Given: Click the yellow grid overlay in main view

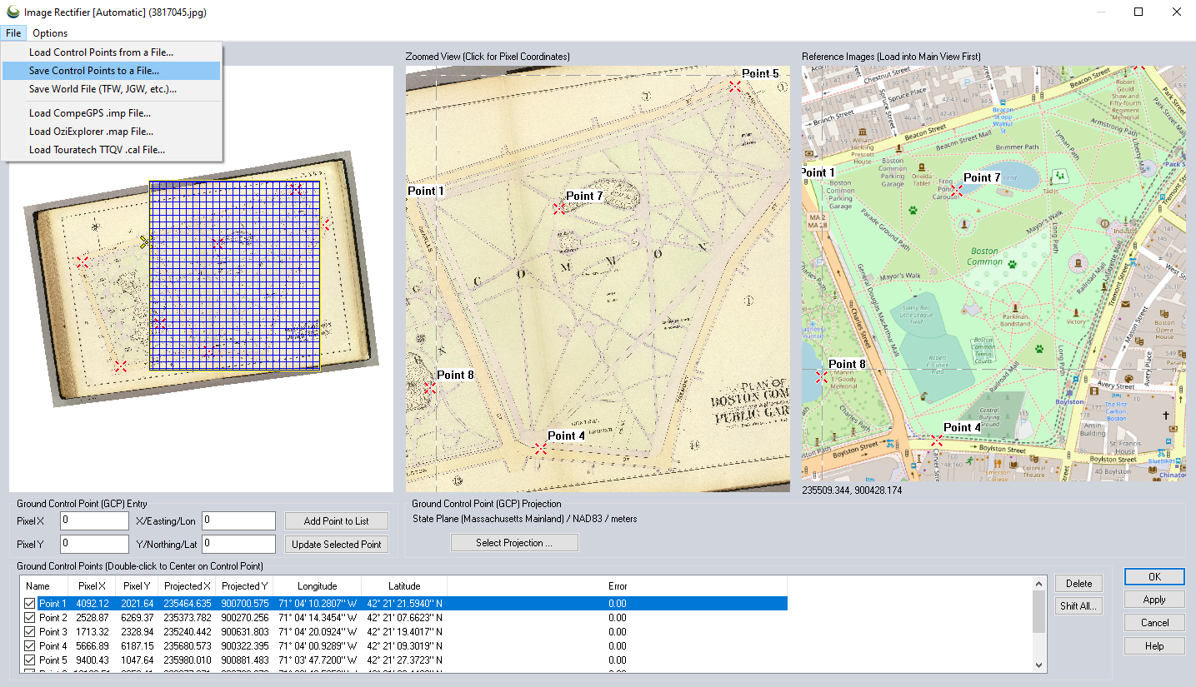Looking at the screenshot, I should click(x=235, y=275).
